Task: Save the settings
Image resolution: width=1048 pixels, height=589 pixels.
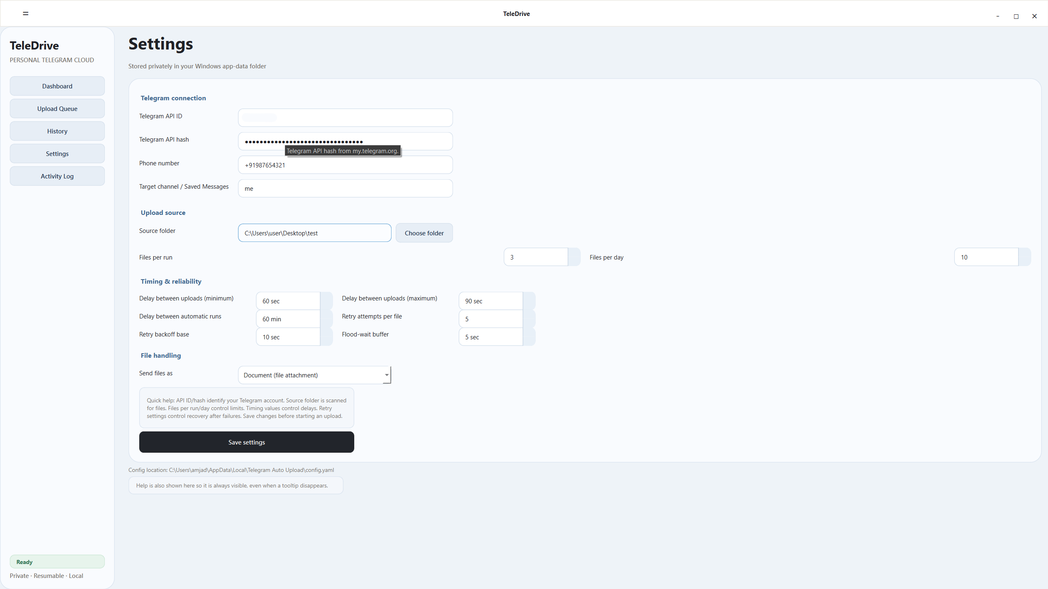Action: click(247, 442)
